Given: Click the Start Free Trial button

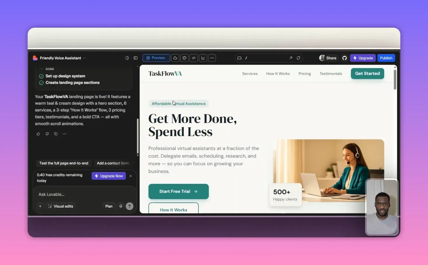Looking at the screenshot, I should point(178,191).
